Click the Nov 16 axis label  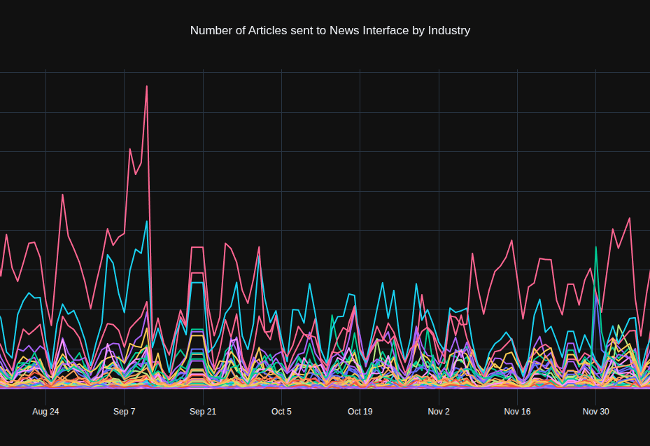[x=517, y=412]
